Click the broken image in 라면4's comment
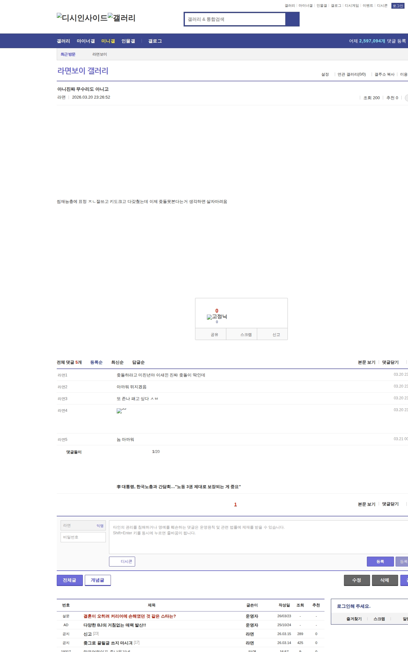Viewport: 408px width, 652px height. 120,411
